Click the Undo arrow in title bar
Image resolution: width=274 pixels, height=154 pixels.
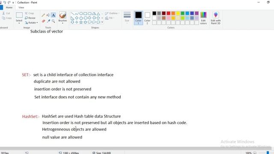click(5, 3)
